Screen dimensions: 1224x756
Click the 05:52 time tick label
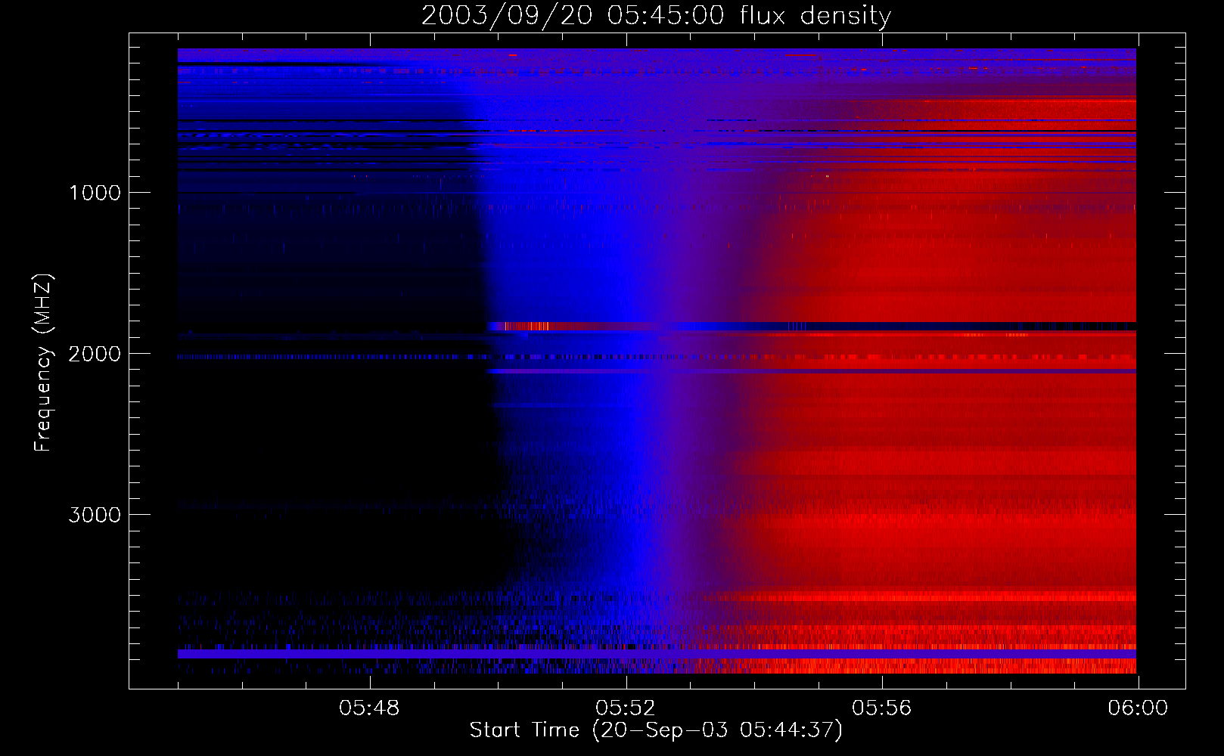point(626,708)
